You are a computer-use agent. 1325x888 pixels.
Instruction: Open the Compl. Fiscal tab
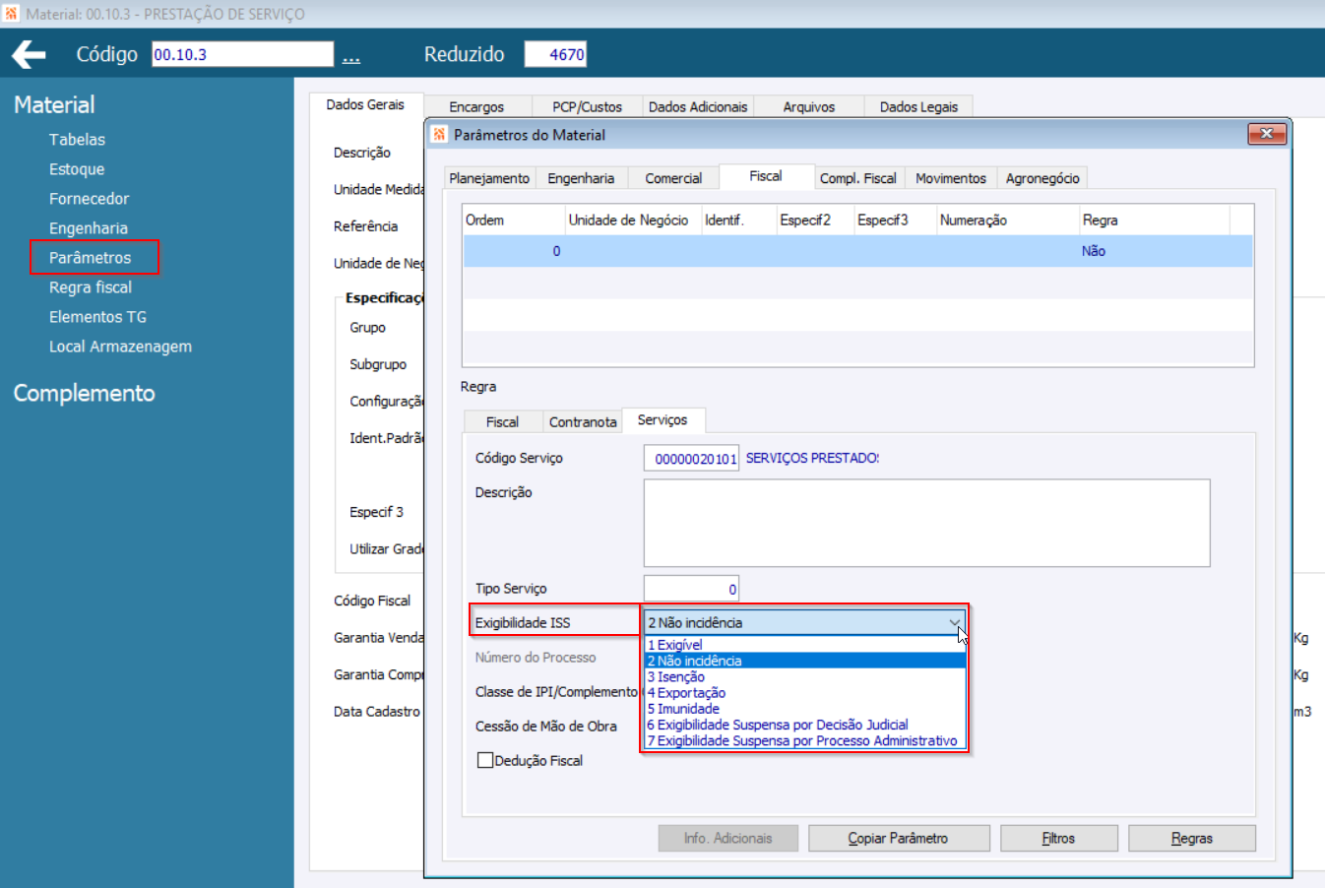click(x=858, y=178)
